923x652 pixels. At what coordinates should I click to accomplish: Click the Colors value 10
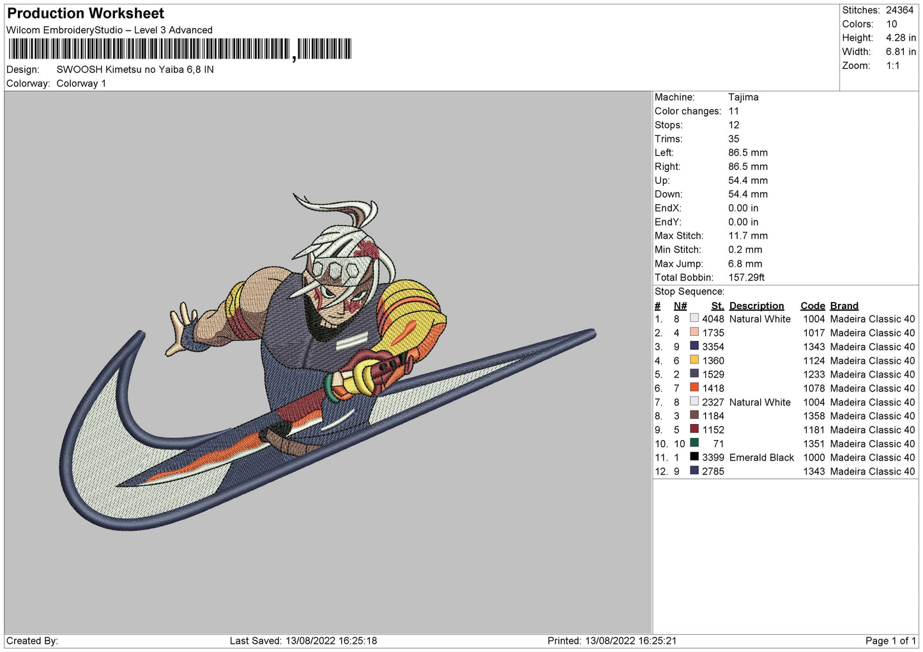click(x=892, y=24)
